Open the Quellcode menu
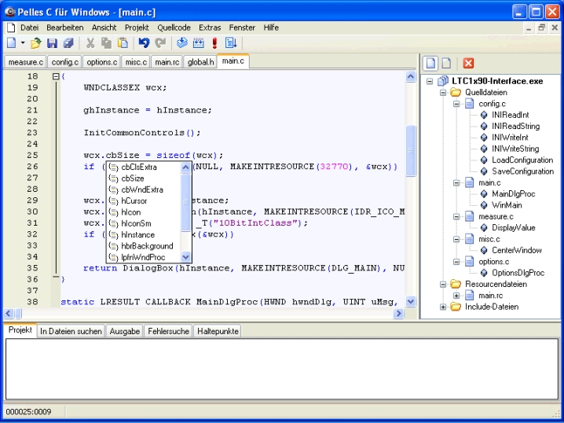The height and width of the screenshot is (423, 564). click(174, 28)
